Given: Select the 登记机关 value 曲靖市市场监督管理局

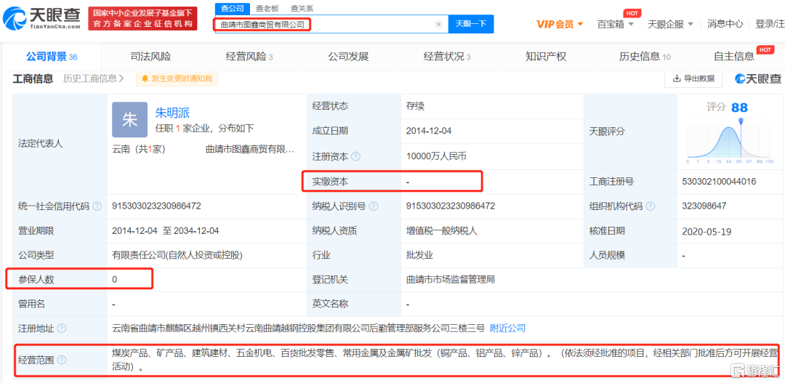Looking at the screenshot, I should (451, 279).
